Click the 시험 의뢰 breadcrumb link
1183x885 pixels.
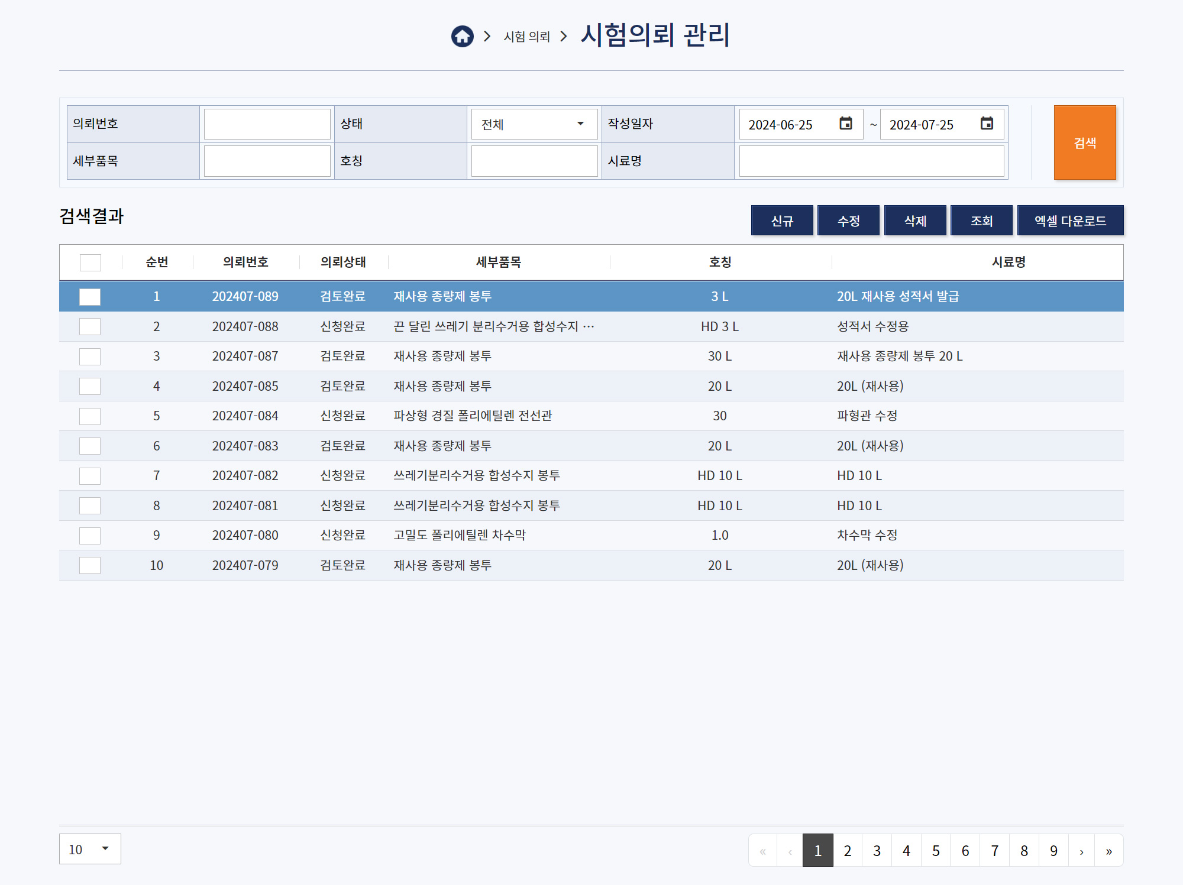pos(526,37)
